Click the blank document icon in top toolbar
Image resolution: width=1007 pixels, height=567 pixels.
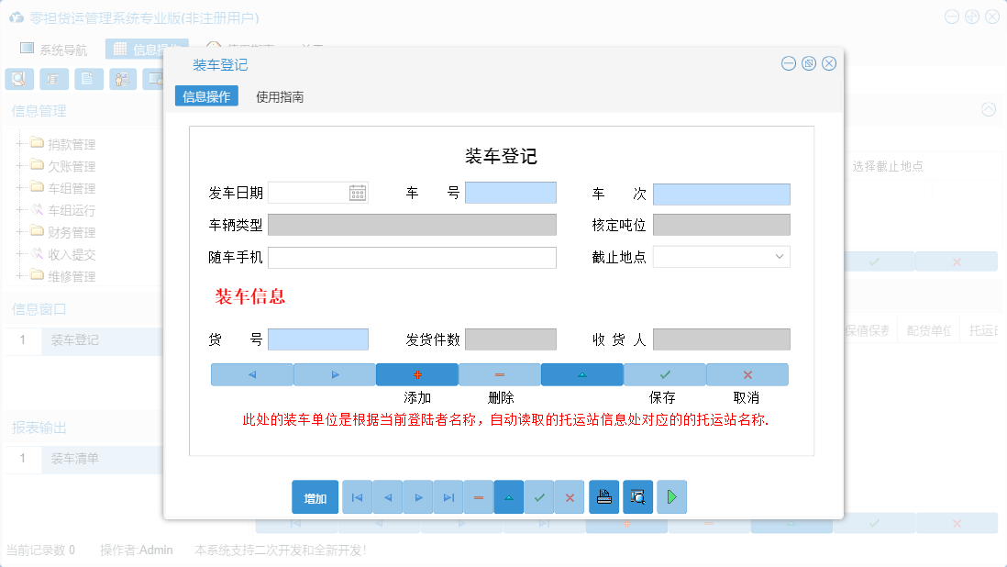coord(88,79)
